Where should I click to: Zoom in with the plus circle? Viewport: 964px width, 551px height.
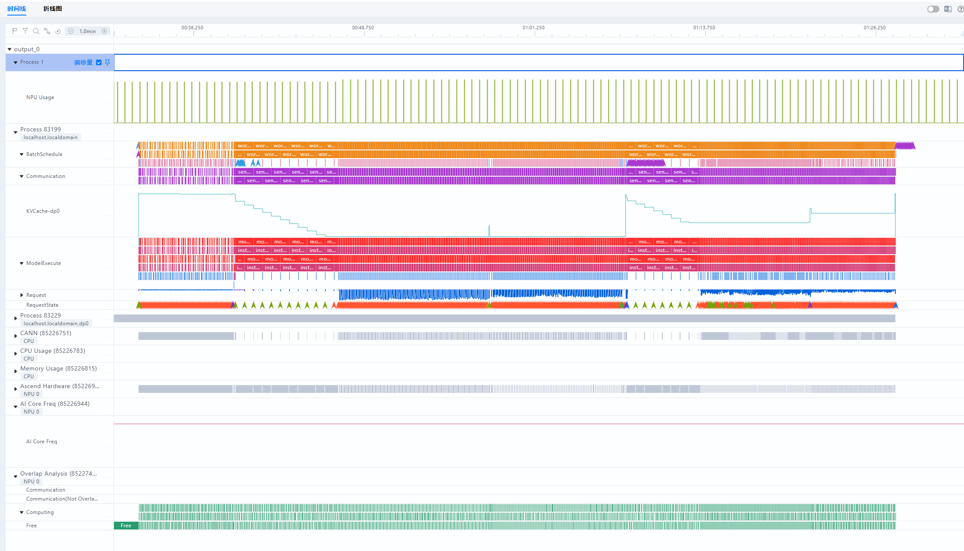pyautogui.click(x=104, y=31)
